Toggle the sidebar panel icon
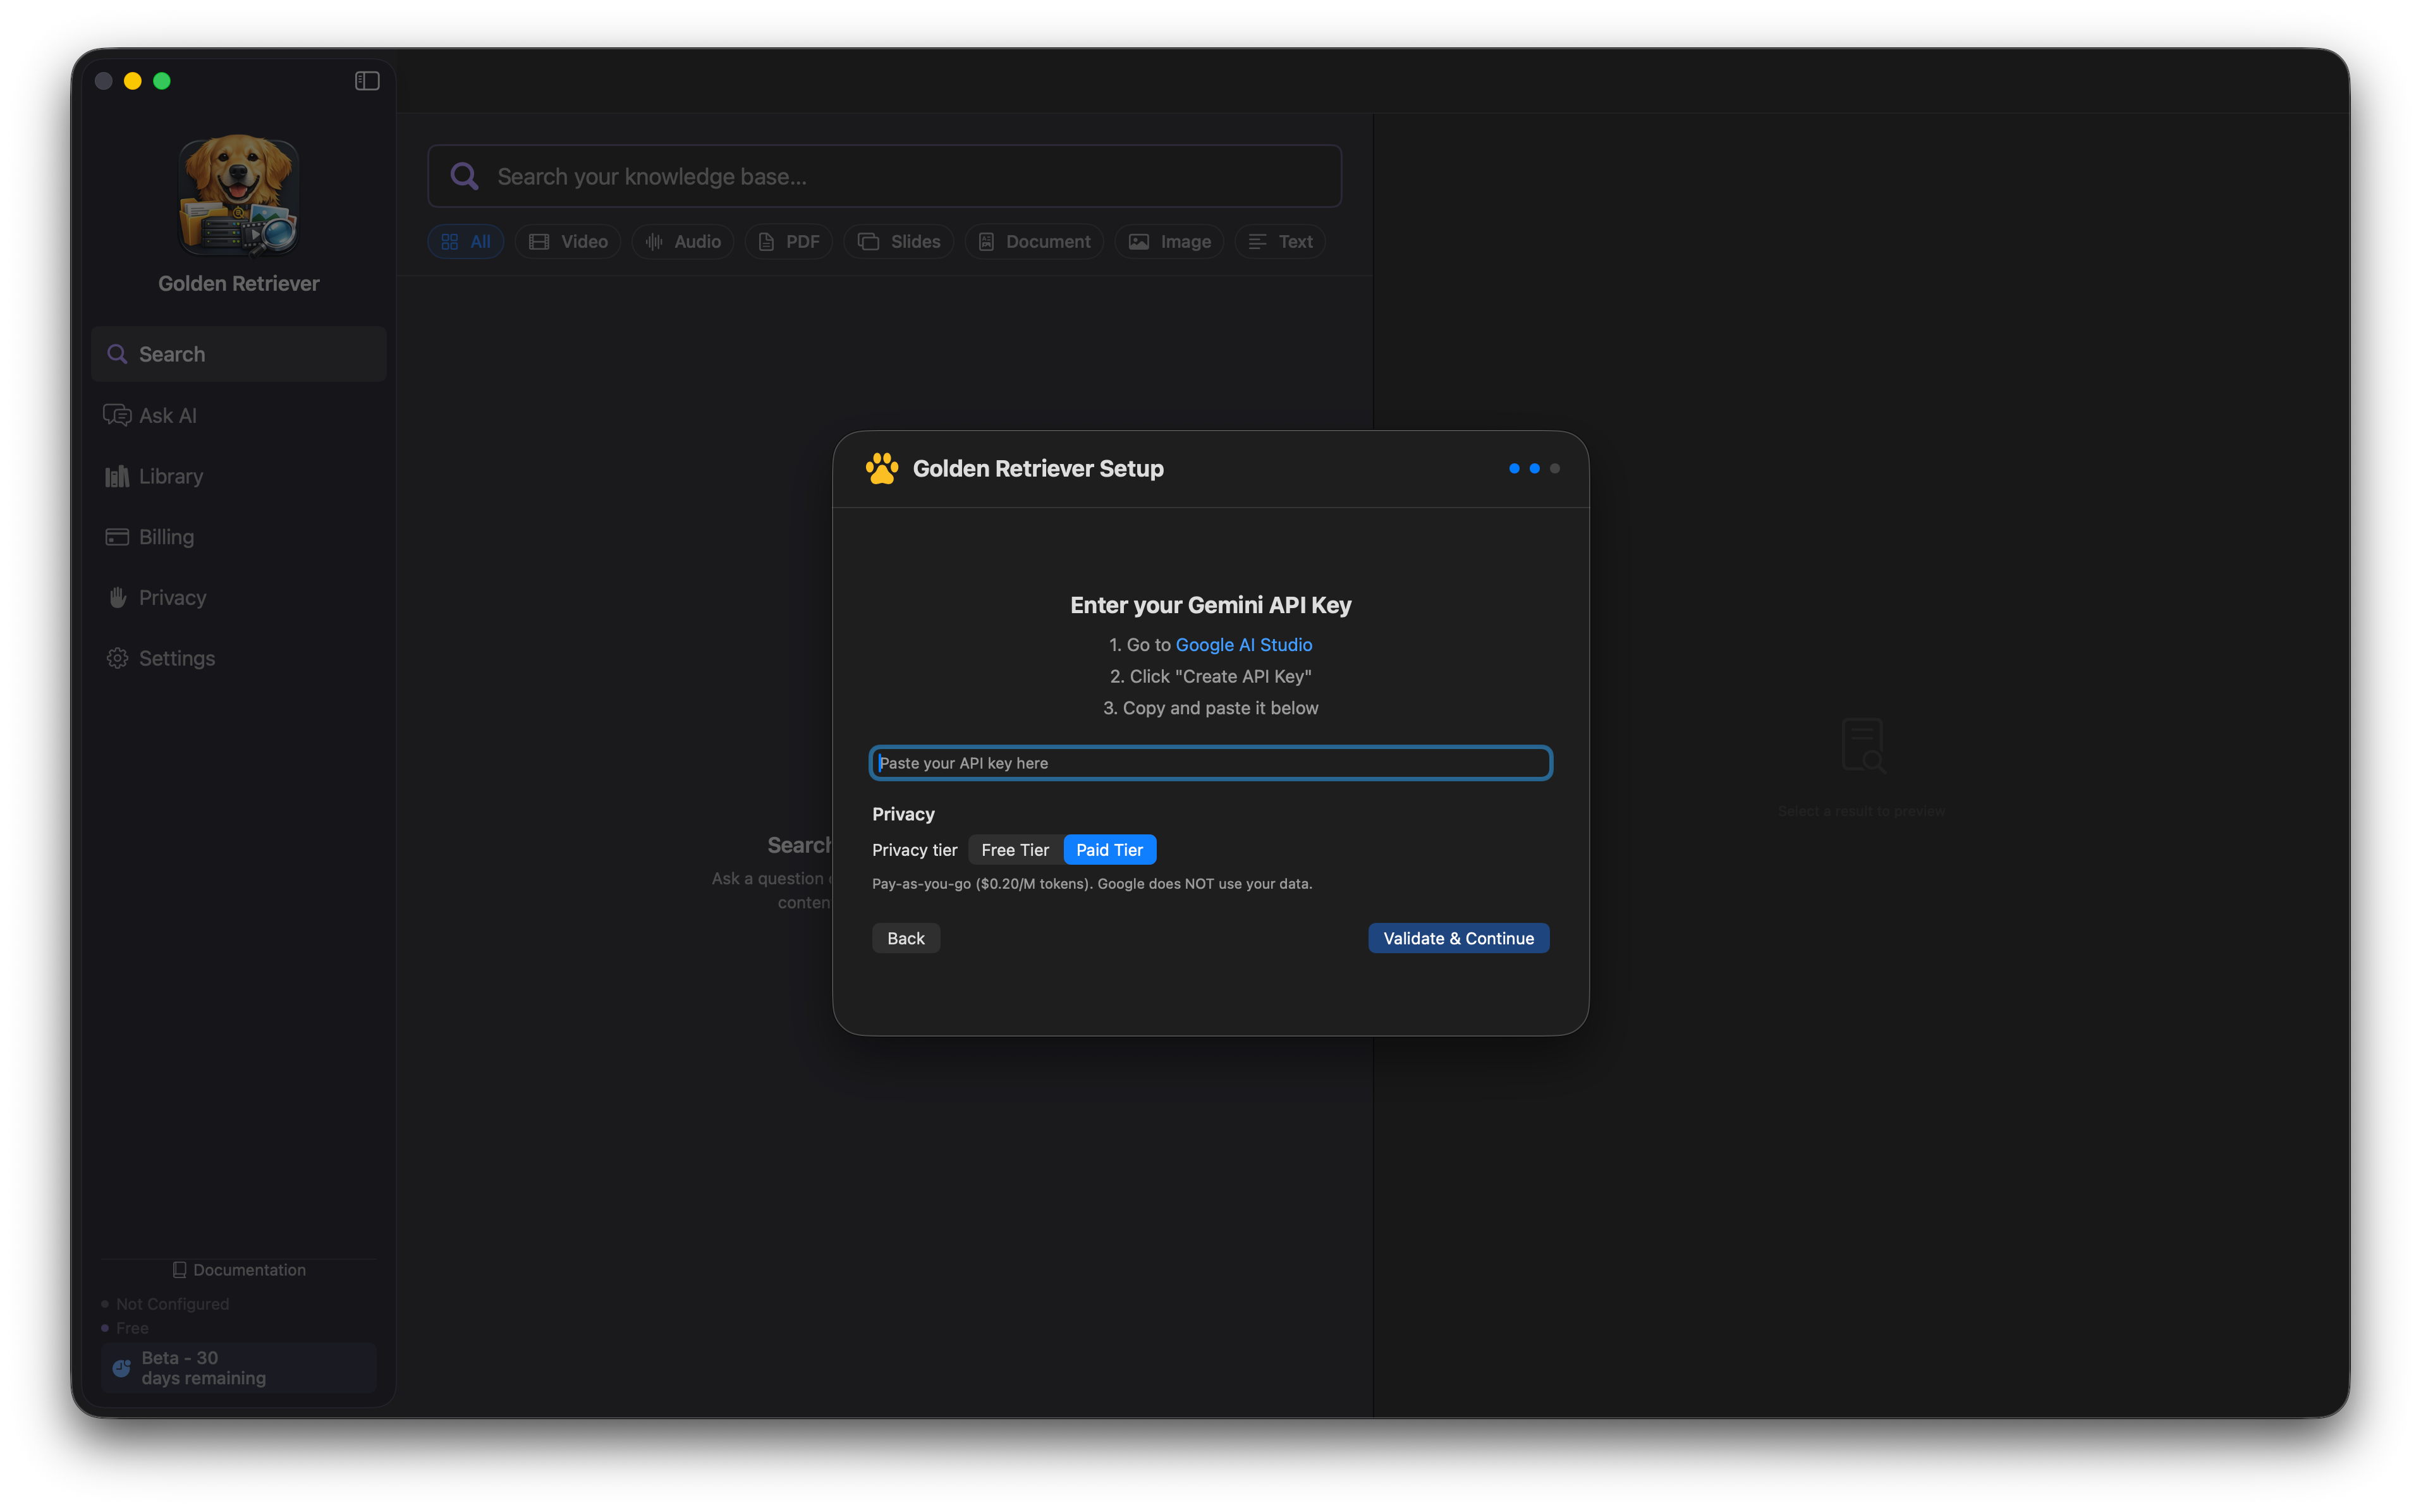 tap(367, 81)
